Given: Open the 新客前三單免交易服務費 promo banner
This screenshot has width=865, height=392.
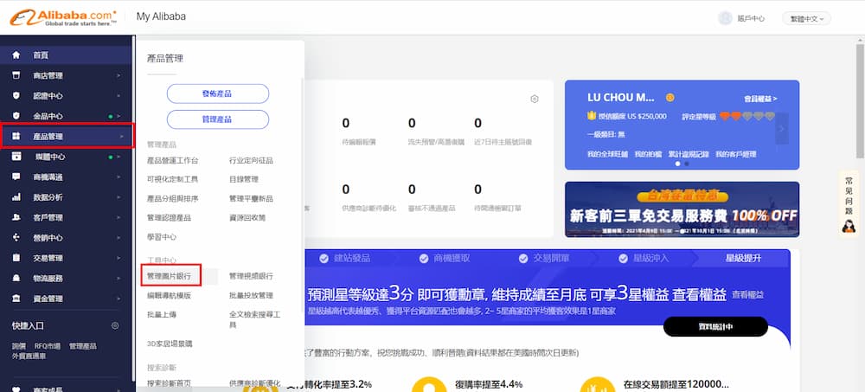Looking at the screenshot, I should 682,209.
